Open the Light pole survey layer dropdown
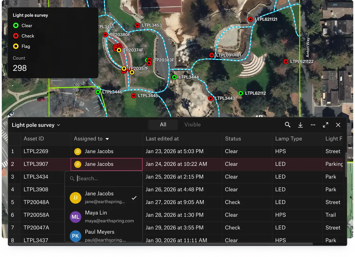 click(36, 125)
